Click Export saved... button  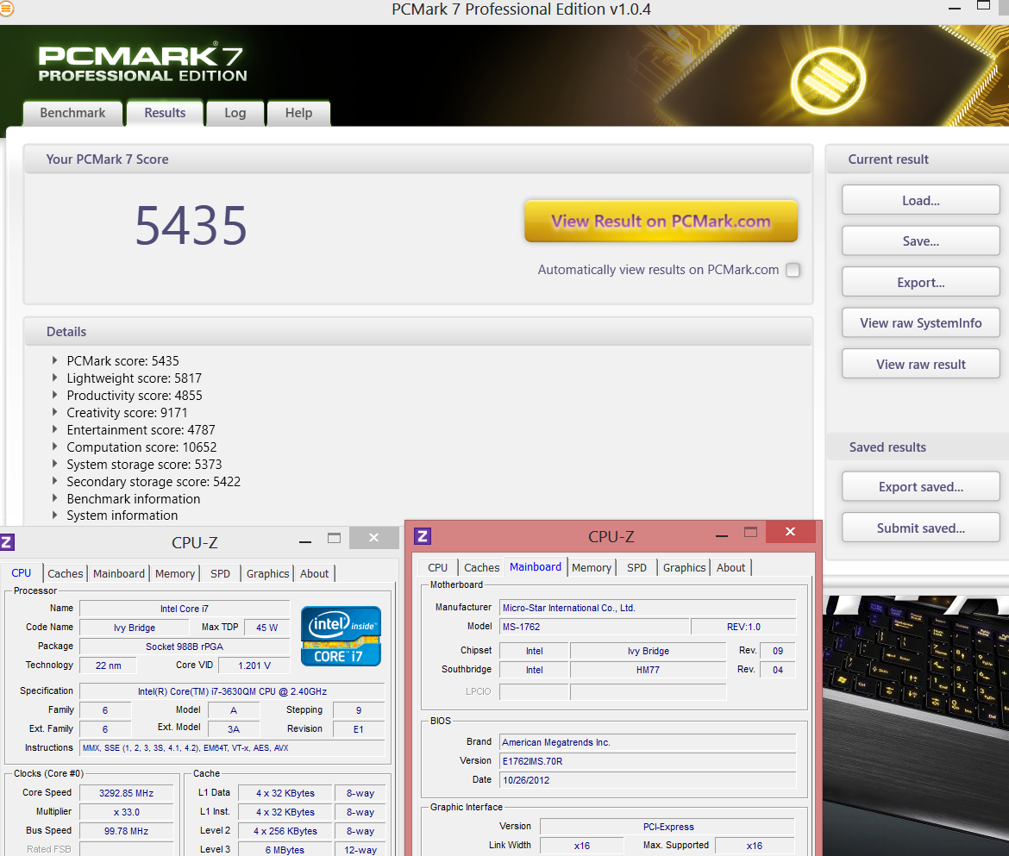click(921, 487)
